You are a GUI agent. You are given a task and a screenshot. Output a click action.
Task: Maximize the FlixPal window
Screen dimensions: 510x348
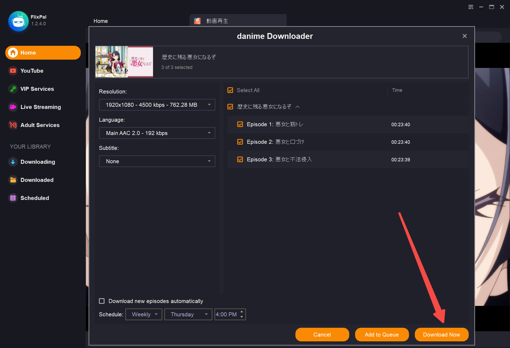point(492,7)
